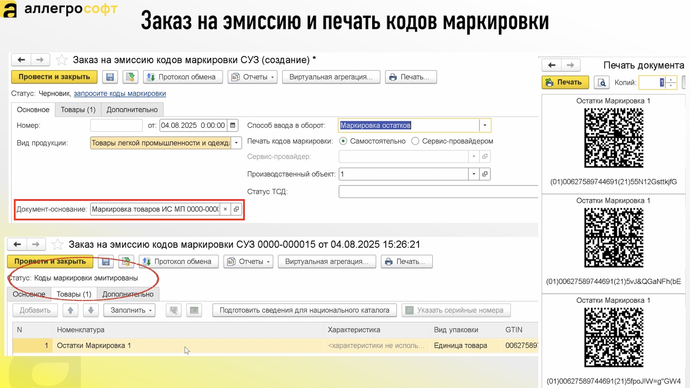The image size is (690, 388).
Task: Switch to Дополнительно tab in upper order
Action: pyautogui.click(x=132, y=110)
